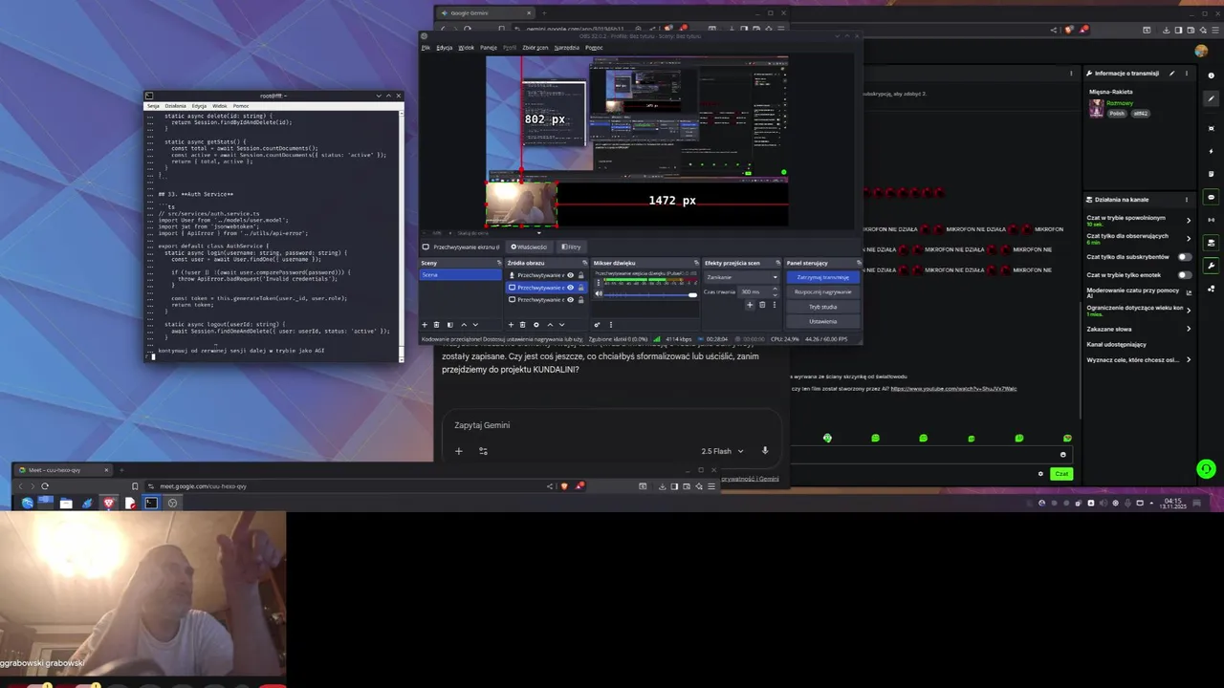Expand Czat tylko dla obserwujących settings

[x=1189, y=238]
